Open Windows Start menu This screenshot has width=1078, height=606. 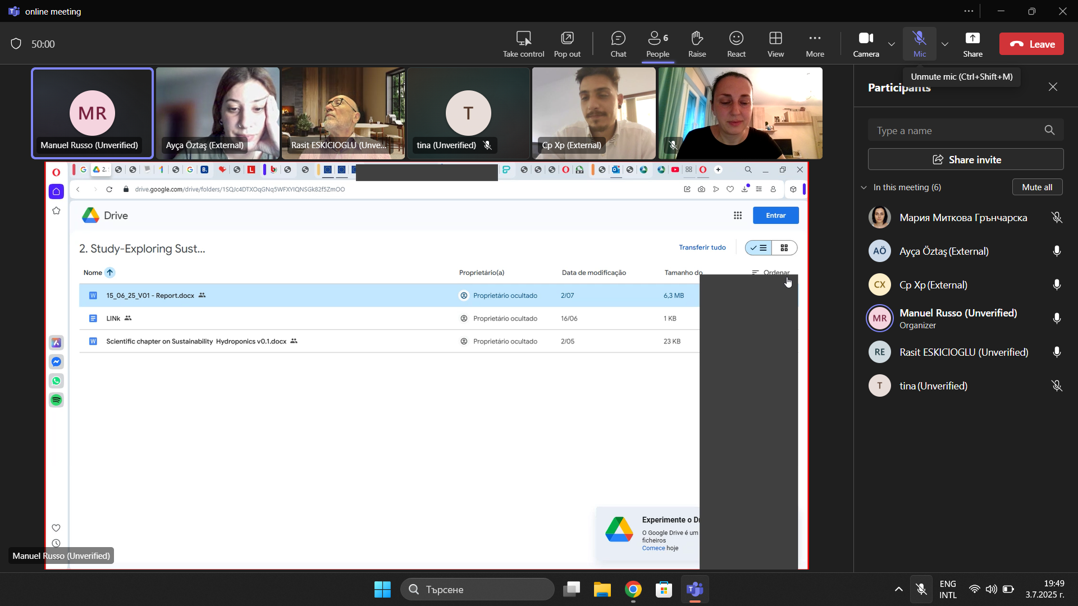click(x=382, y=589)
